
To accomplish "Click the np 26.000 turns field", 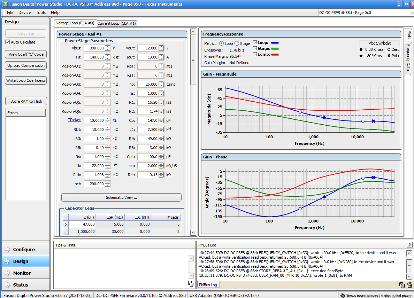I will click(x=148, y=84).
